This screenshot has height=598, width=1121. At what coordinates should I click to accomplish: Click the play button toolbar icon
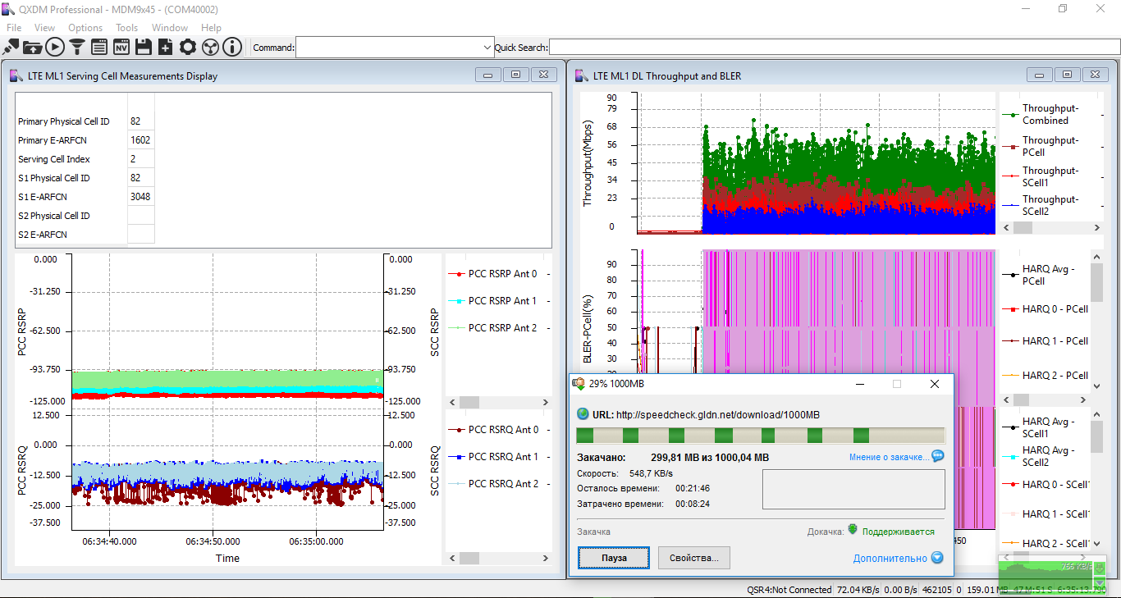[55, 47]
